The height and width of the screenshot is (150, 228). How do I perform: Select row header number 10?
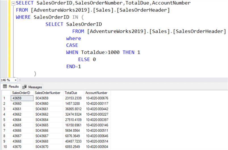tap(6, 147)
